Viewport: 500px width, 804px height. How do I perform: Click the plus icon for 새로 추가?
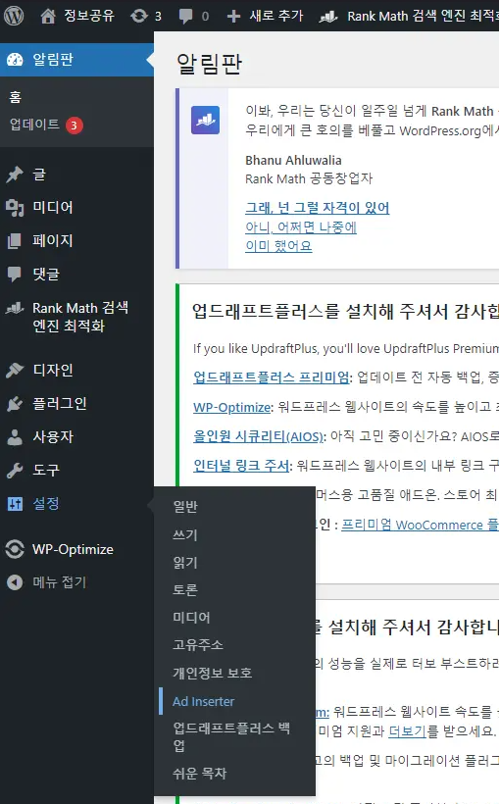coord(234,17)
